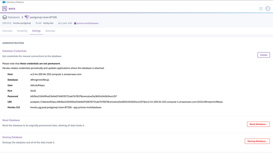
Task: Click the prisma-multidatabase hexagon app icon
Action: (x=75, y=23)
